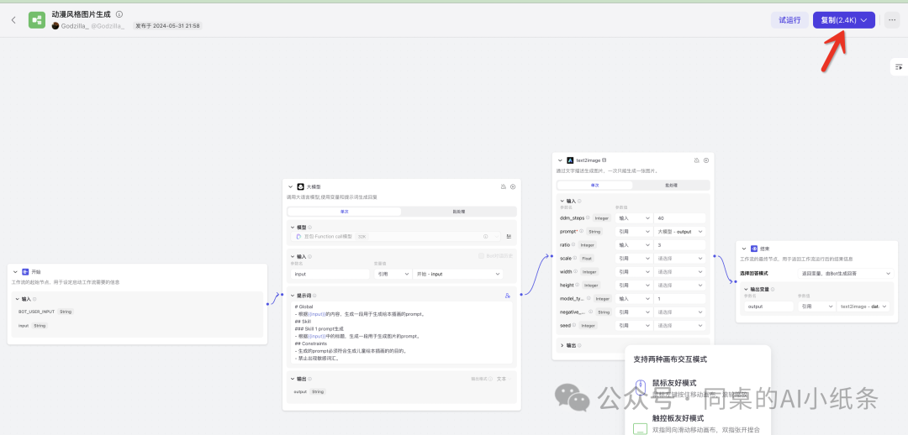Click the 试运行 button
This screenshot has width=908, height=435.
click(789, 20)
